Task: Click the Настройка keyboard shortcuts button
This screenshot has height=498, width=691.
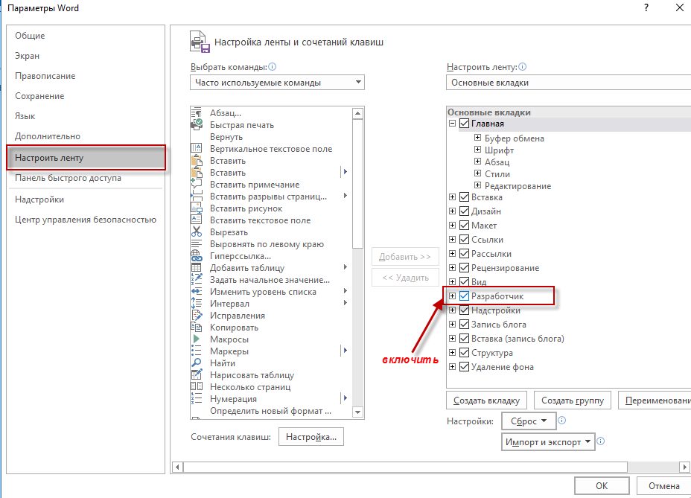Action: pos(311,437)
